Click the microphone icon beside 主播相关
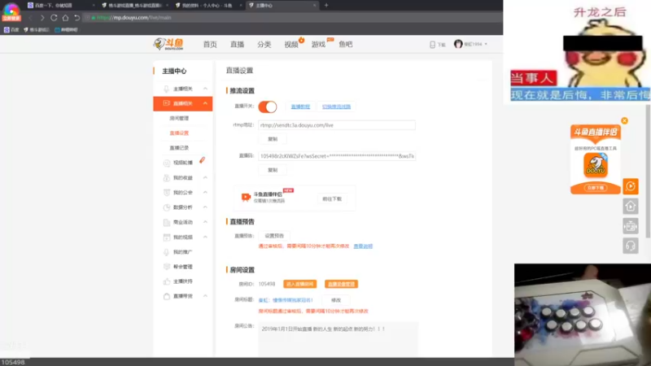Viewport: 651px width, 366px height. [x=166, y=89]
